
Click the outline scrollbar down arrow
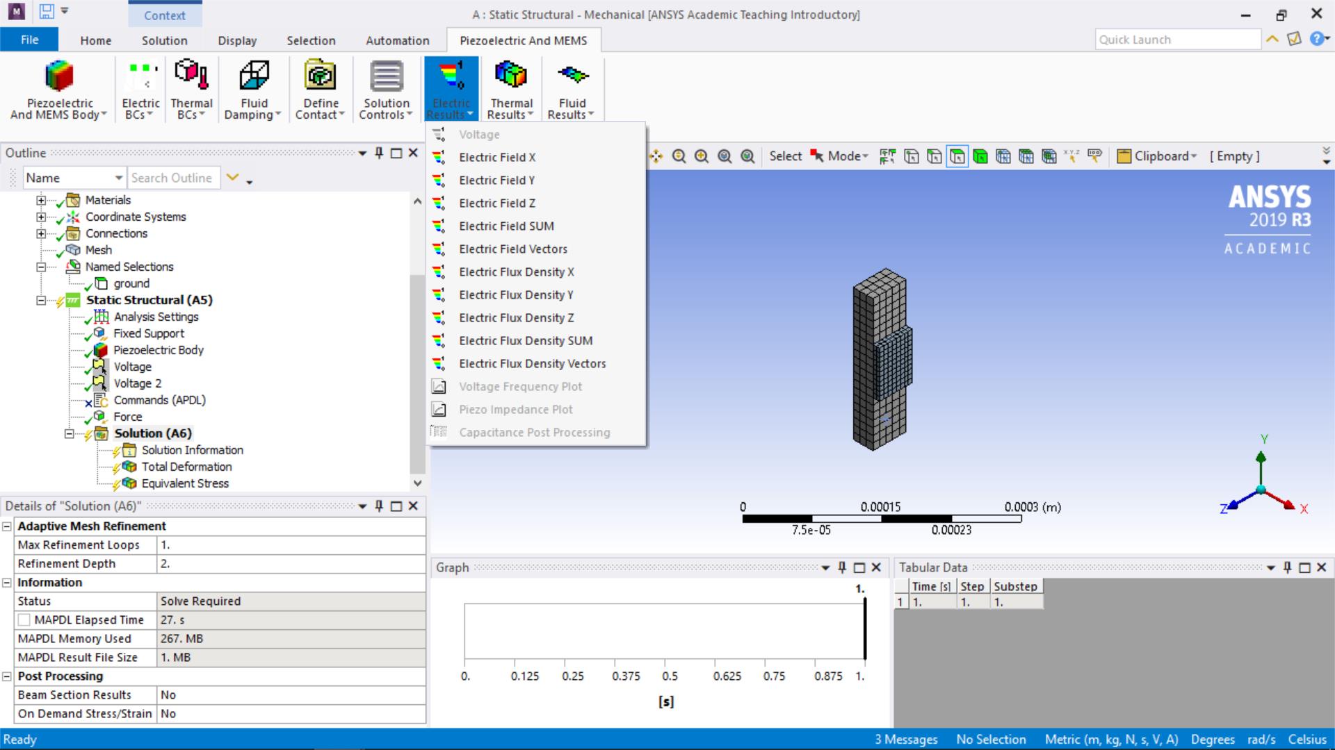click(417, 483)
